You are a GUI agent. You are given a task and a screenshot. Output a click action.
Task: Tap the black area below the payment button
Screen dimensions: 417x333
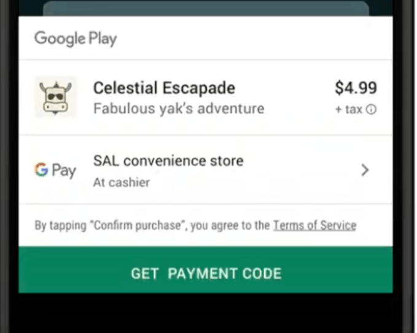pos(206,313)
